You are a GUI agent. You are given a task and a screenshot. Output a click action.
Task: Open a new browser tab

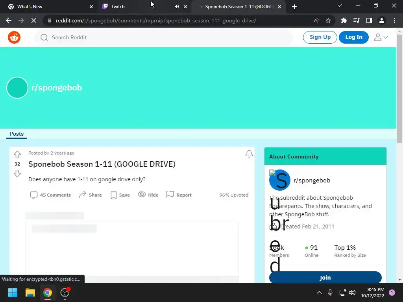[x=294, y=7]
